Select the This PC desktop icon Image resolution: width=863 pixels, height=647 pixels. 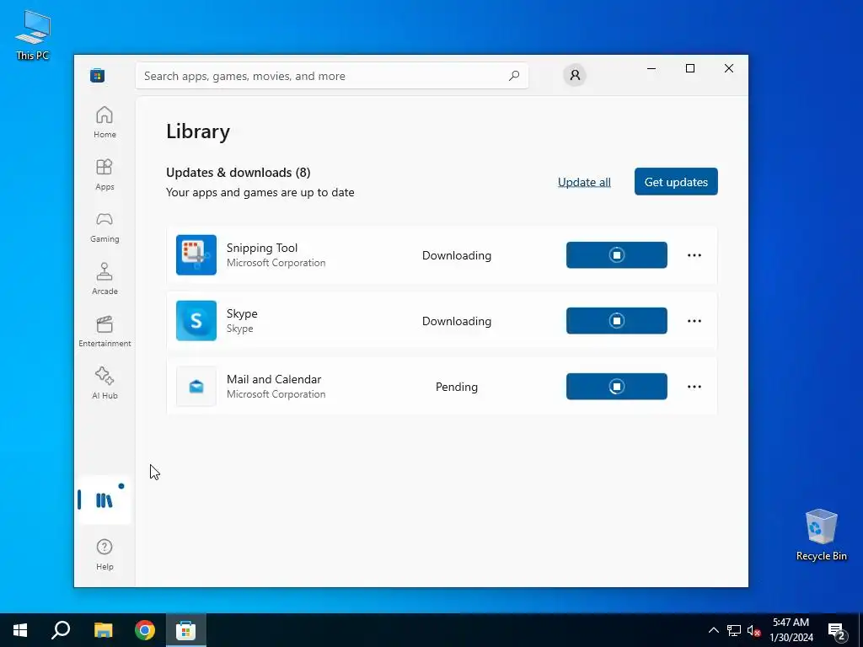point(33,35)
